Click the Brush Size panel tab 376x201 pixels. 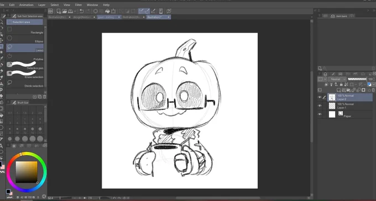click(20, 103)
